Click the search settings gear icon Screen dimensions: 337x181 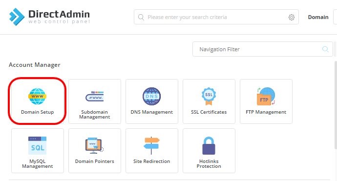coord(292,17)
